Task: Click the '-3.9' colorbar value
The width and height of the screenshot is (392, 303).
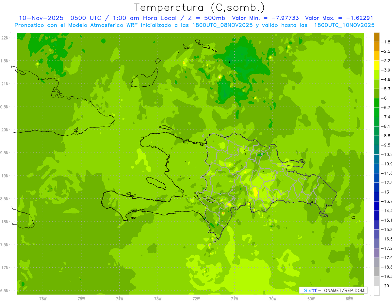Action: pos(386,70)
